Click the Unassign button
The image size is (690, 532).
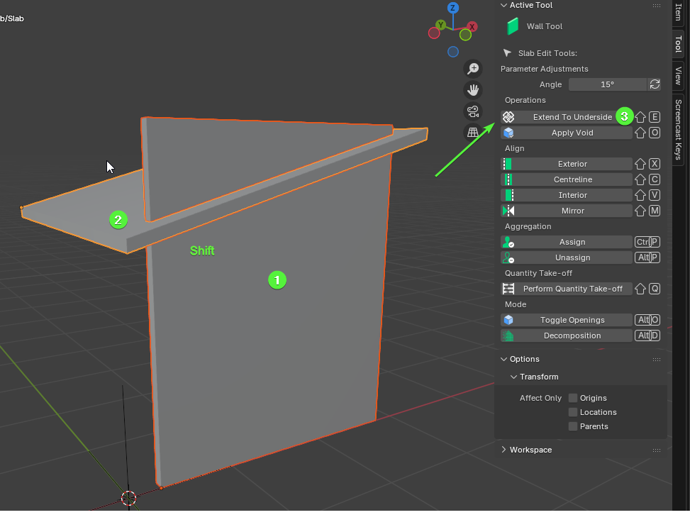(567, 258)
